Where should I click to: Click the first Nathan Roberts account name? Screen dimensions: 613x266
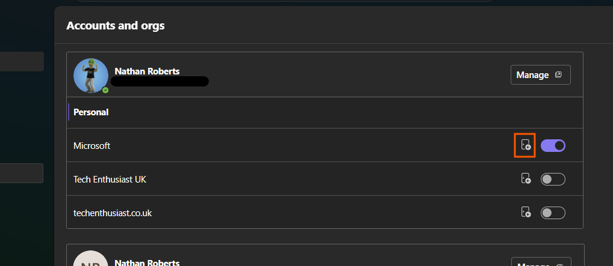(x=147, y=71)
